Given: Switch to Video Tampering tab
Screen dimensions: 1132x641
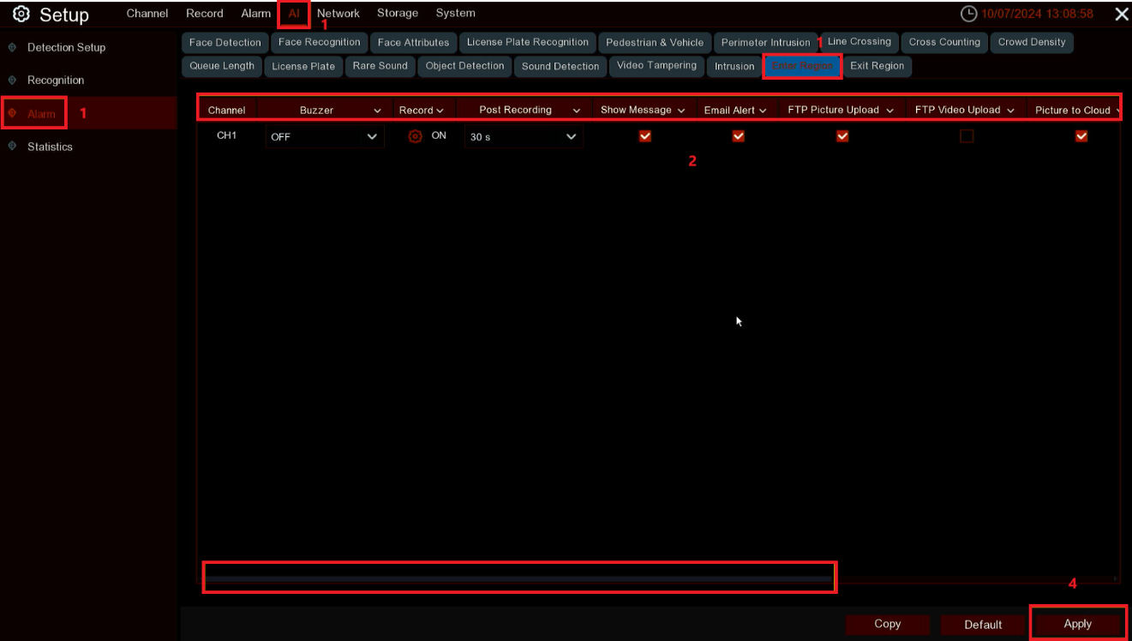Looking at the screenshot, I should coord(656,66).
